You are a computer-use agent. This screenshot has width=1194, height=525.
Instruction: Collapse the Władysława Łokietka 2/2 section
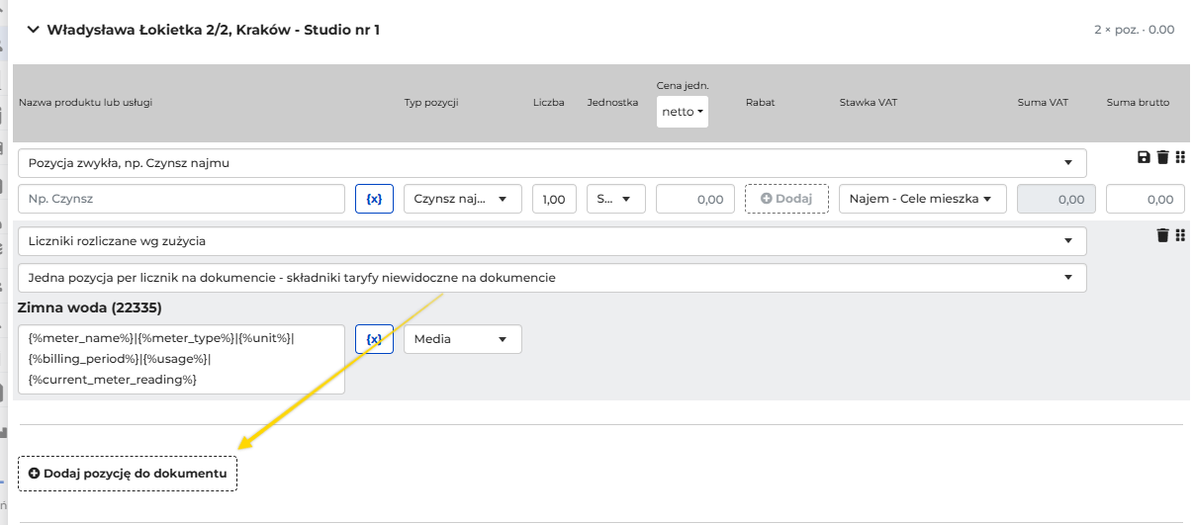33,30
